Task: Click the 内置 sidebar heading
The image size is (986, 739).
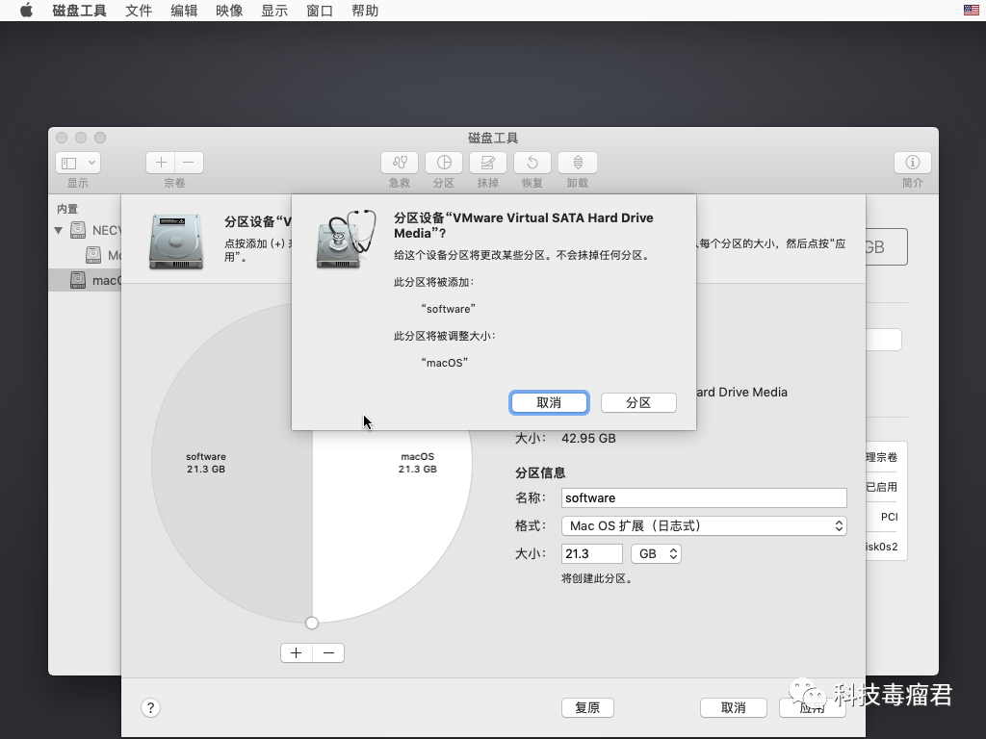Action: [67, 209]
